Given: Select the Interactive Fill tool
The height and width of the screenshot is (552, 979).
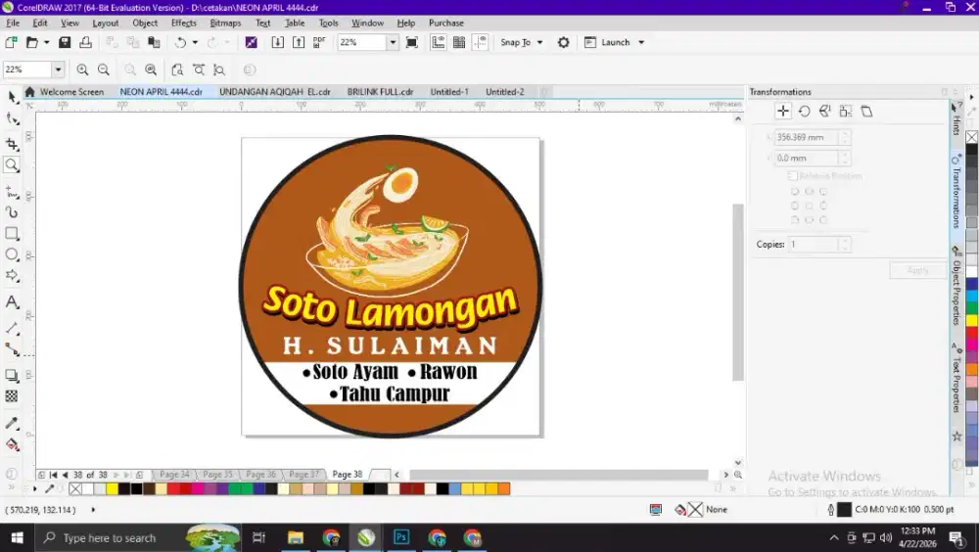Looking at the screenshot, I should pos(12,444).
